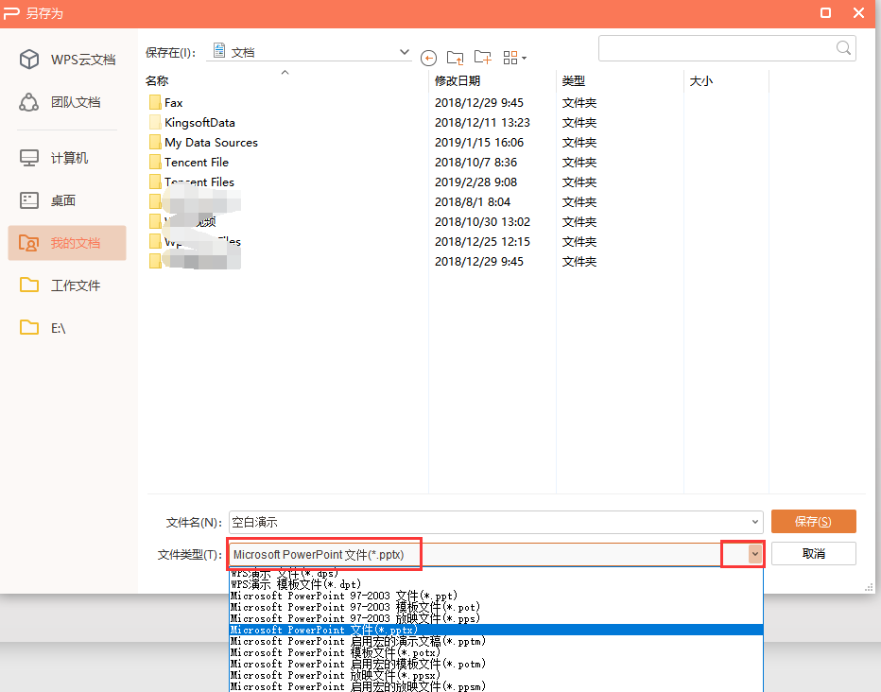Open the view mode grid icon

(x=514, y=58)
